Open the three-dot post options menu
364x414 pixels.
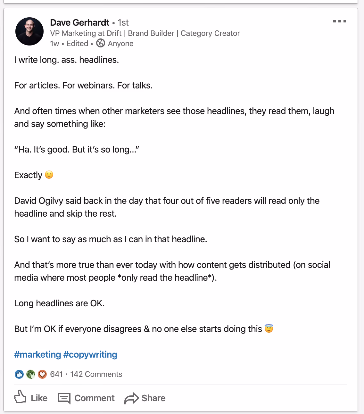pos(340,21)
